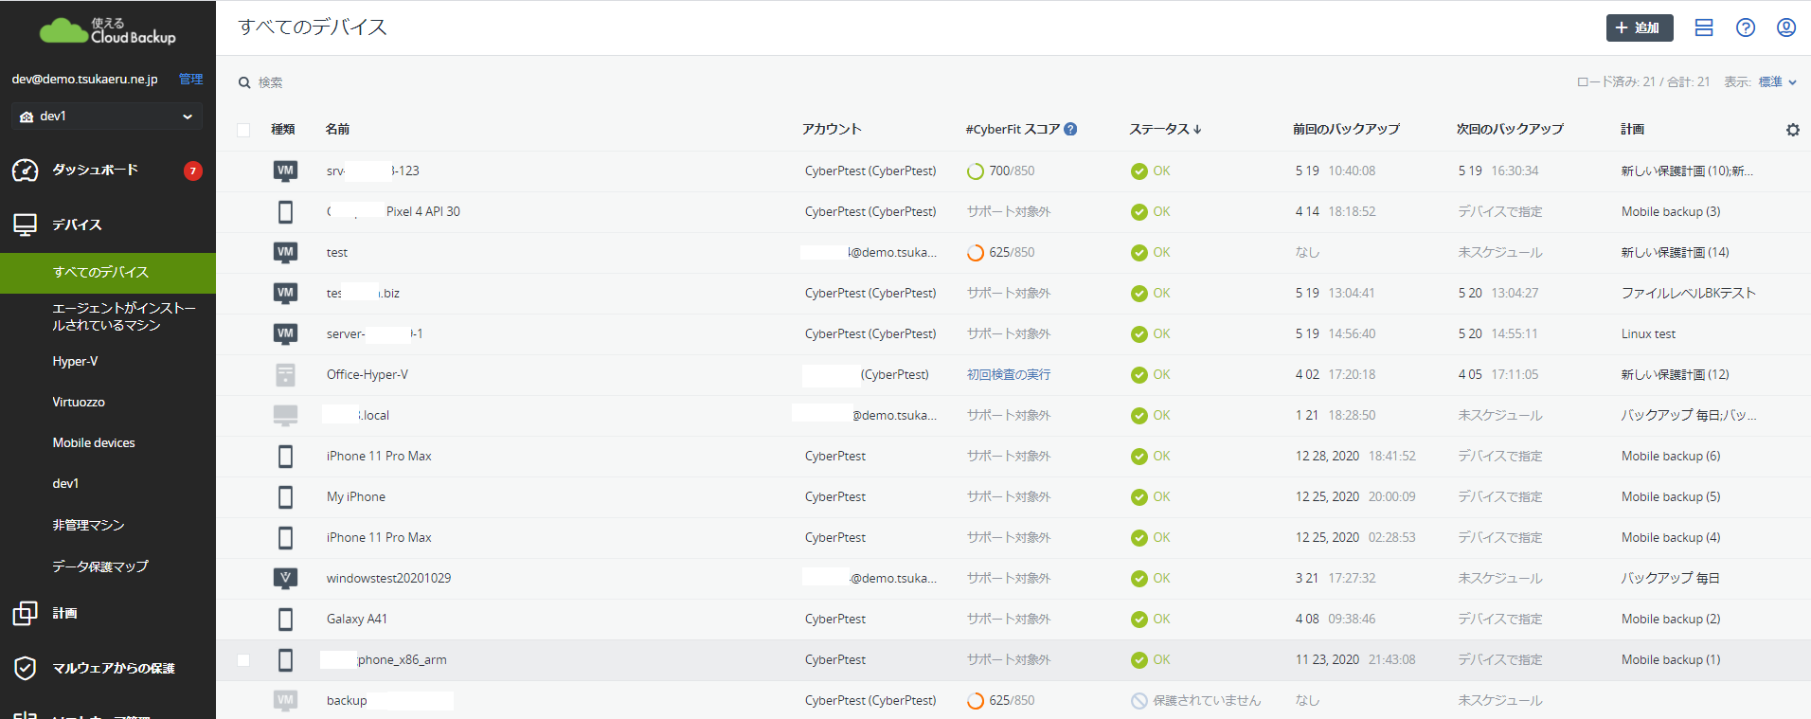The height and width of the screenshot is (719, 1811).
Task: Click the help question mark icon in header
Action: tap(1745, 27)
